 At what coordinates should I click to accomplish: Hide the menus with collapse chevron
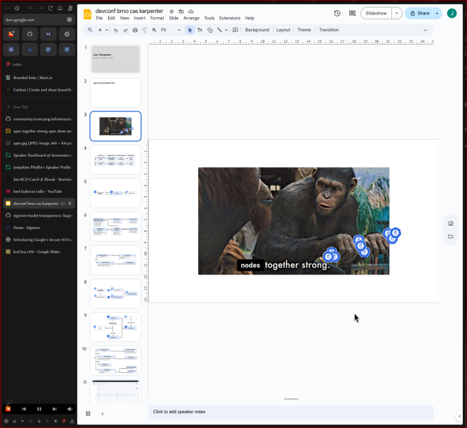tap(424, 30)
